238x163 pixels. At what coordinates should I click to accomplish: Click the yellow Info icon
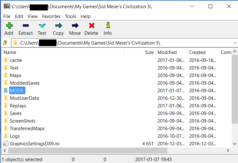[x=108, y=25]
